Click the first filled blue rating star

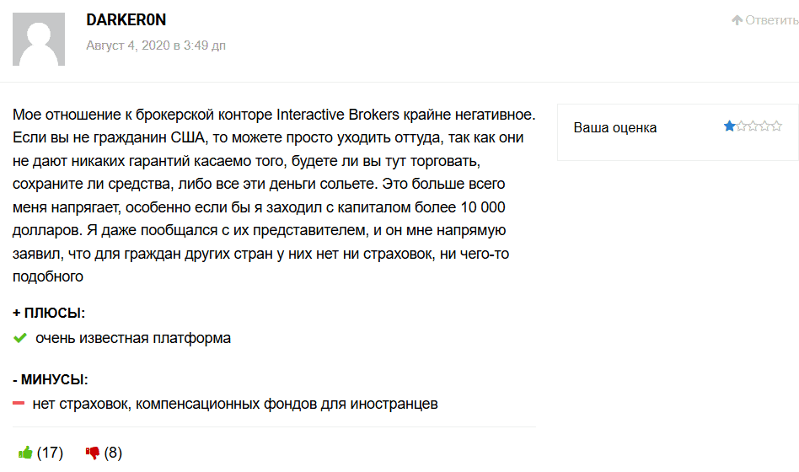pyautogui.click(x=729, y=126)
